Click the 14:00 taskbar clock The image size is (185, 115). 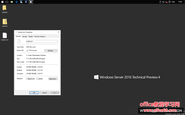click(x=180, y=2)
